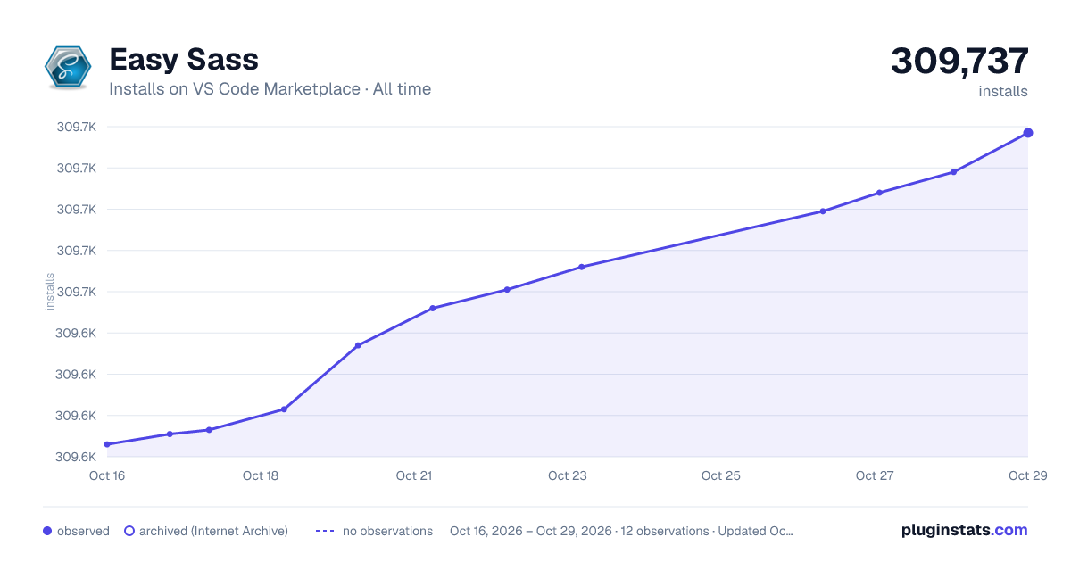
Task: Click the Oct 16 axis label
Action: point(107,475)
